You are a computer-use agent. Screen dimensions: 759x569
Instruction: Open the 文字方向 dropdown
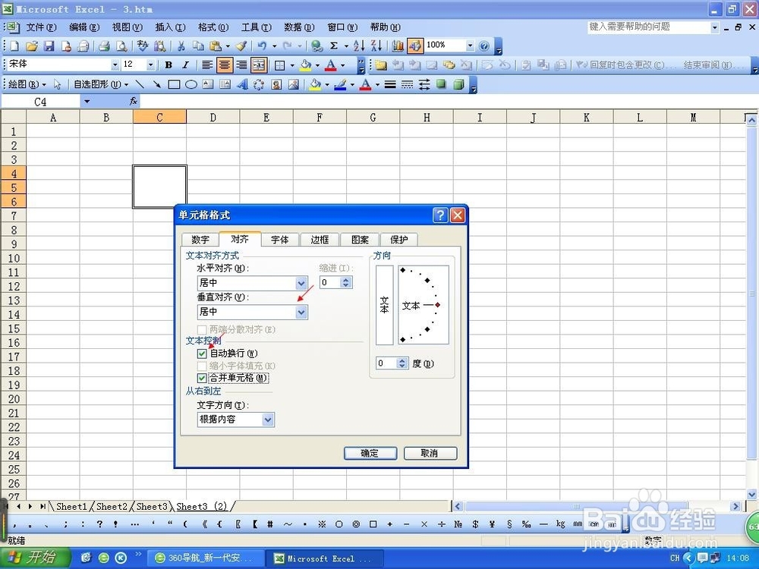click(x=268, y=420)
